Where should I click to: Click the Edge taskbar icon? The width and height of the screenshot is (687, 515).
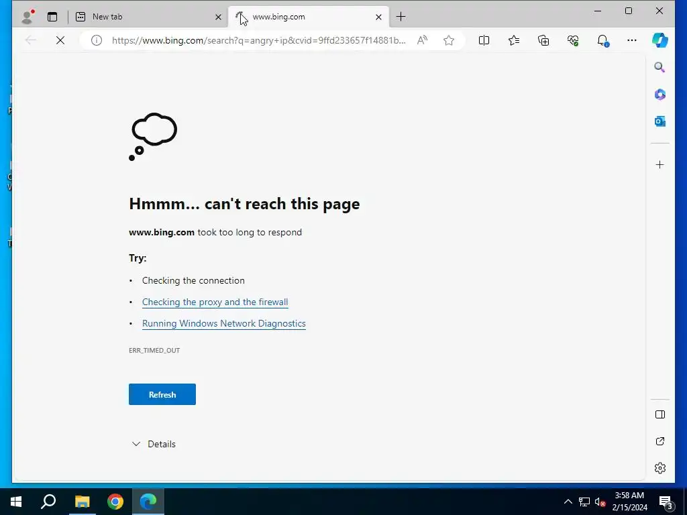(x=148, y=502)
